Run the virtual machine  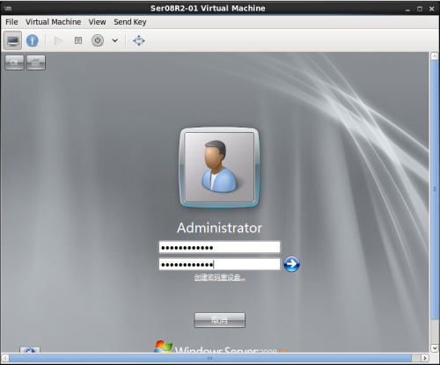[x=58, y=40]
